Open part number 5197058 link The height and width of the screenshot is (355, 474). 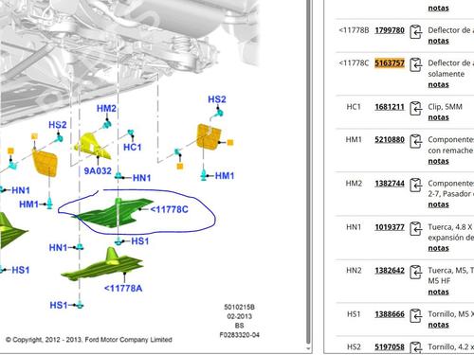390,346
